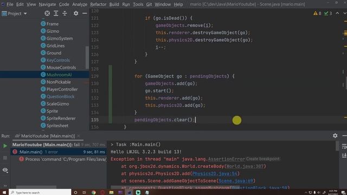Open the Analyze menu
The height and width of the screenshot is (195, 347).
(80, 4)
